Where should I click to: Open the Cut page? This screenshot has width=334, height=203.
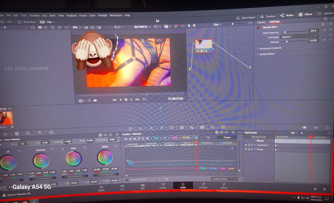point(122,187)
